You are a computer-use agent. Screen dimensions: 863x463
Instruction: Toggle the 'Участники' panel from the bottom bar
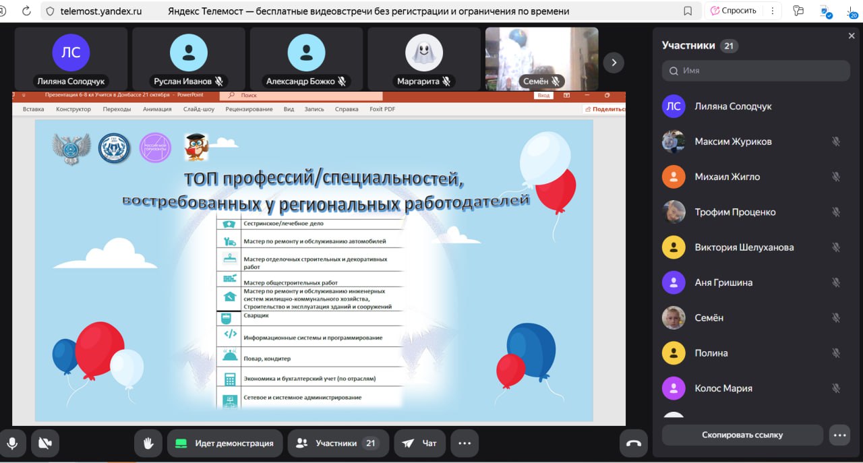tap(338, 443)
